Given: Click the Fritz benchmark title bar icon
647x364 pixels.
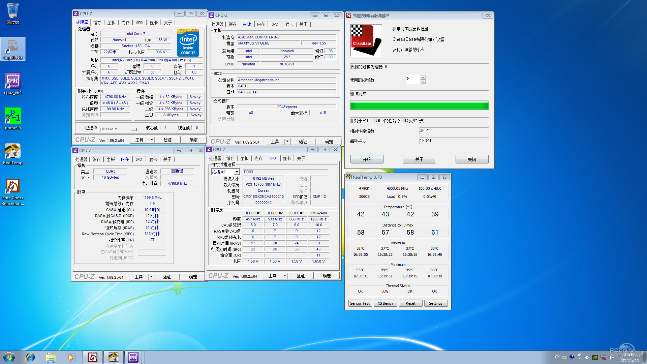Looking at the screenshot, I should [349, 16].
